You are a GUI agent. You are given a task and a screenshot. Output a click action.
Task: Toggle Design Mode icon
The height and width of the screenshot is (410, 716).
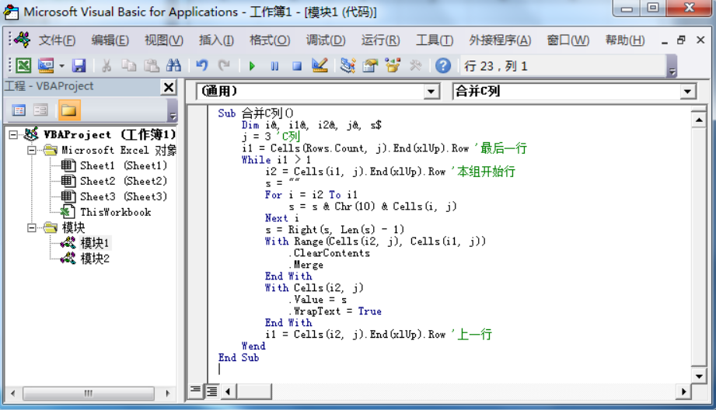[x=320, y=66]
